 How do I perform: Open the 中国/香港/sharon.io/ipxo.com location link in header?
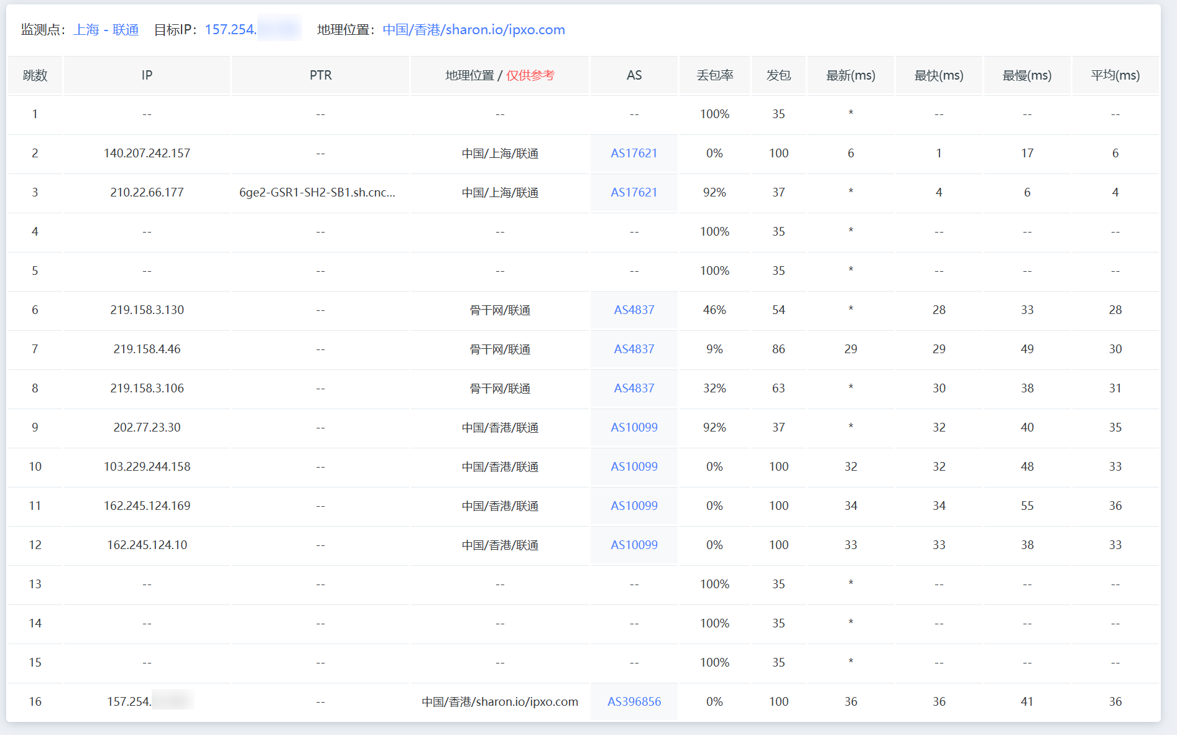tap(474, 30)
